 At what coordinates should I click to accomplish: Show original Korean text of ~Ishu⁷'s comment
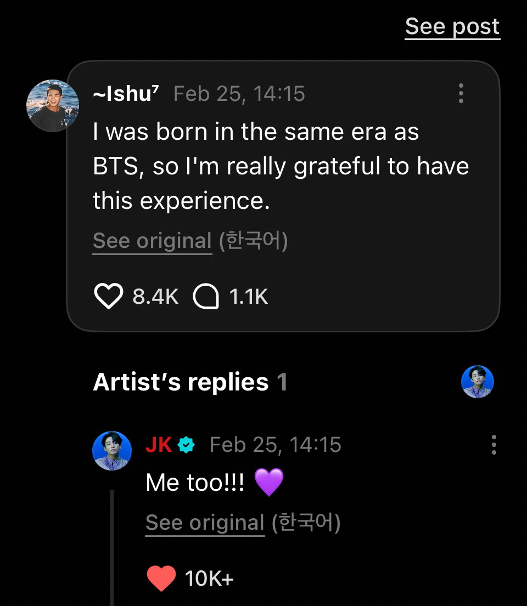pyautogui.click(x=152, y=241)
